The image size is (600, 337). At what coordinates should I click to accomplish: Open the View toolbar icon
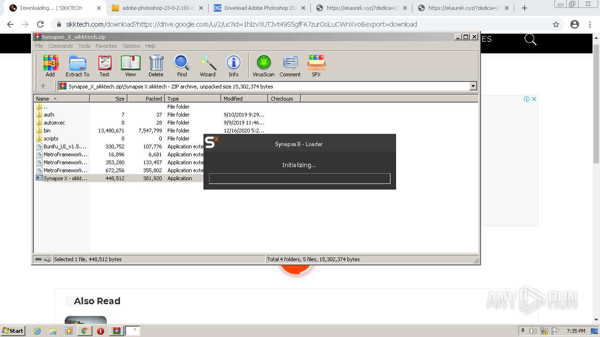point(130,66)
